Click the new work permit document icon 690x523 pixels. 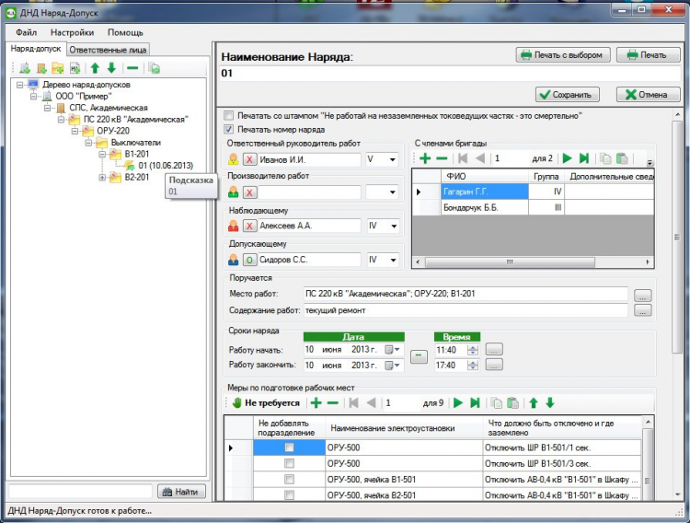(75, 68)
